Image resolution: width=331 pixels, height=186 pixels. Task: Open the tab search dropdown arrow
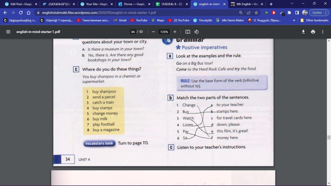click(x=292, y=4)
